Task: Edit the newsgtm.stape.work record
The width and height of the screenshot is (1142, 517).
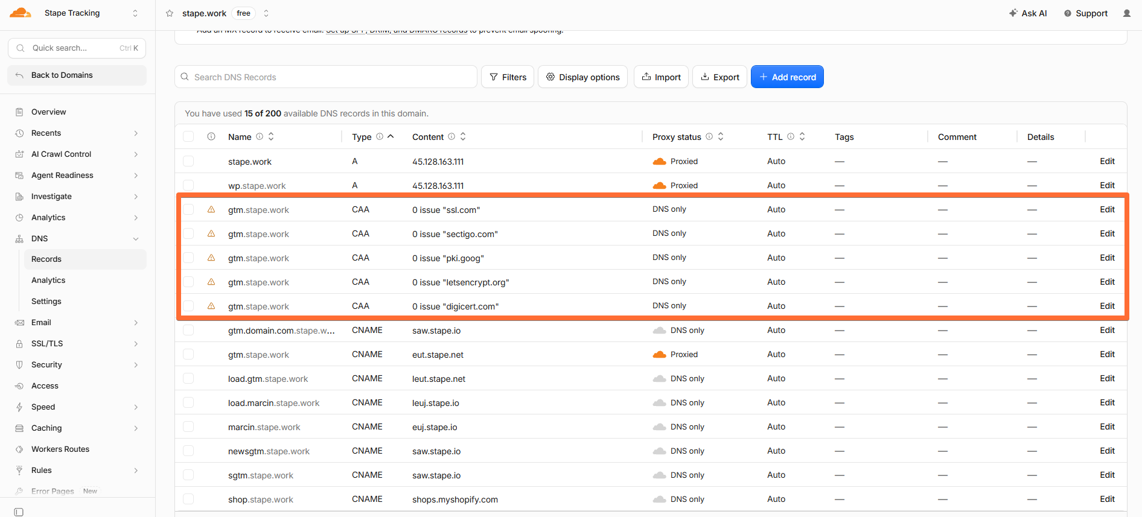Action: coord(1107,451)
